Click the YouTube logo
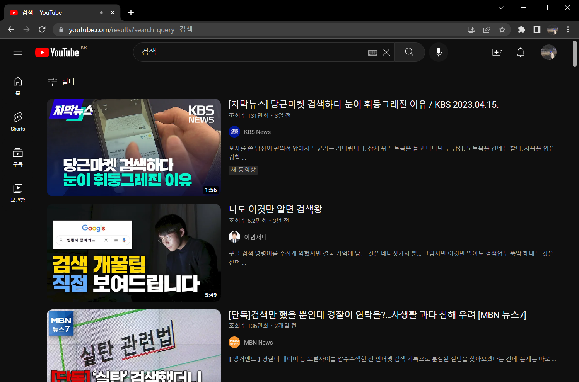 tap(58, 52)
